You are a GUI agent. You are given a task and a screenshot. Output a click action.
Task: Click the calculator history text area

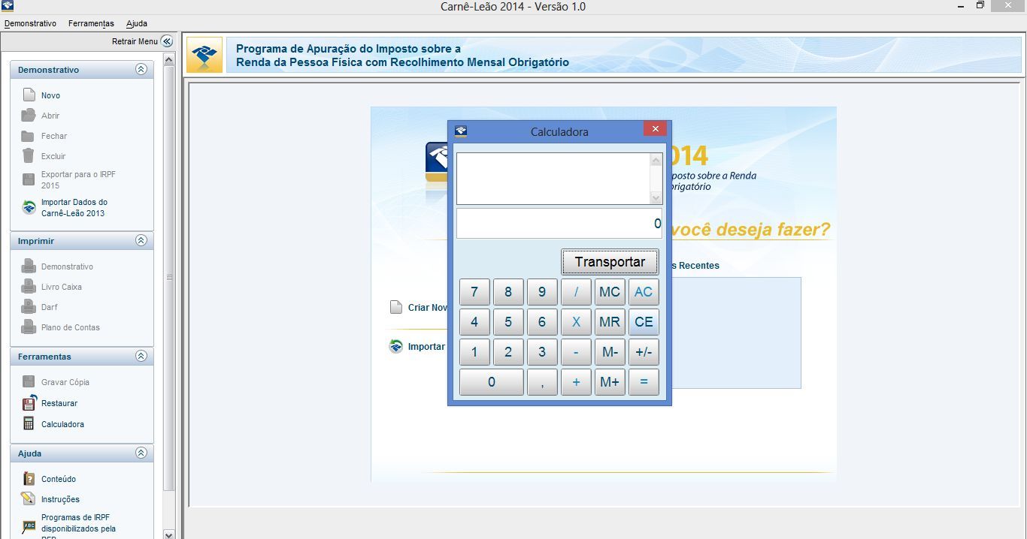pos(553,179)
